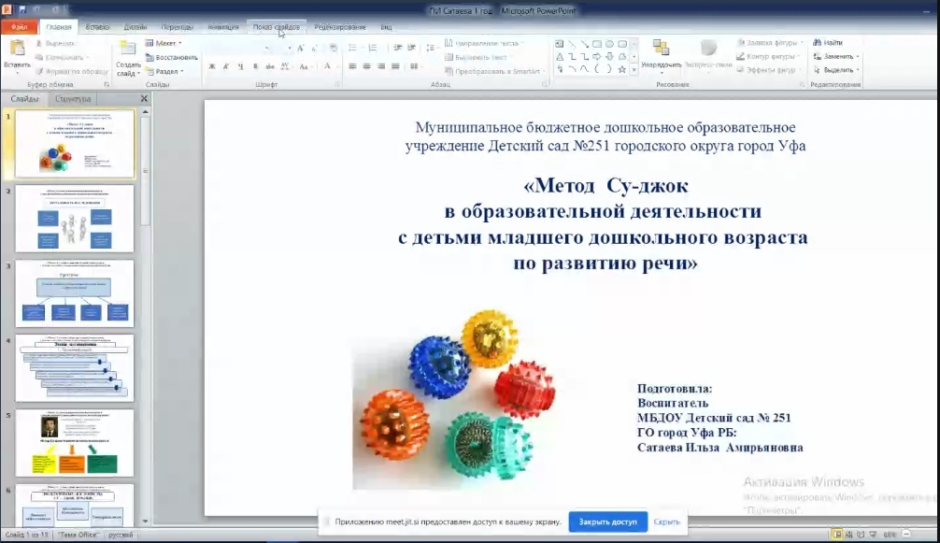Toggle underline Ч formatting
The height and width of the screenshot is (543, 940).
coord(241,66)
